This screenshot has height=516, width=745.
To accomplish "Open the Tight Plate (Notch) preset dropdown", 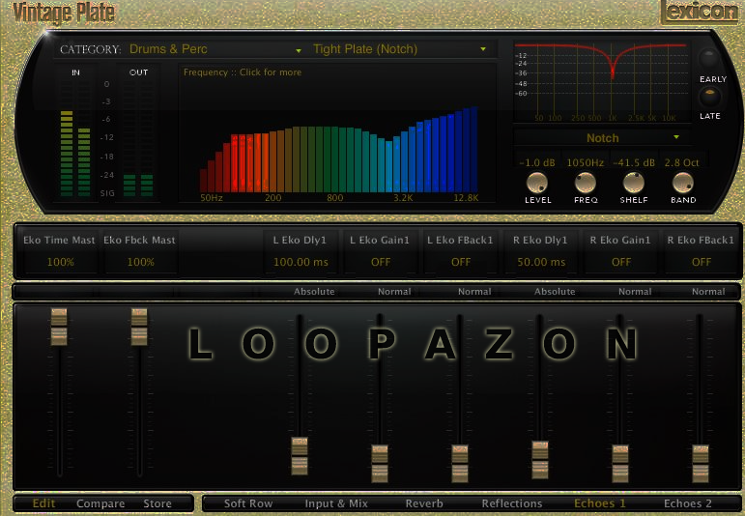I will click(400, 49).
